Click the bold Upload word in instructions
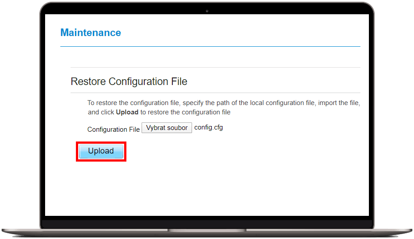 pyautogui.click(x=127, y=112)
